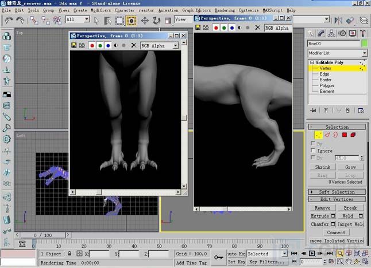371x268 pixels.
Task: Open the Graph Editors menu
Action: tap(196, 10)
